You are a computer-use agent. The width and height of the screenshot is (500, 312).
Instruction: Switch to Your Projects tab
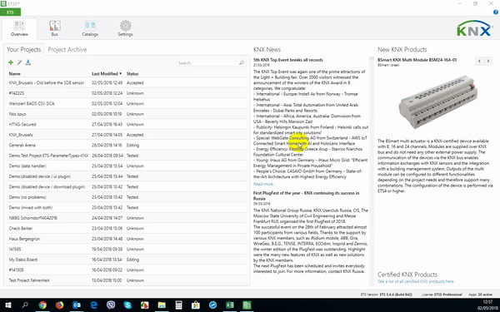pyautogui.click(x=24, y=50)
